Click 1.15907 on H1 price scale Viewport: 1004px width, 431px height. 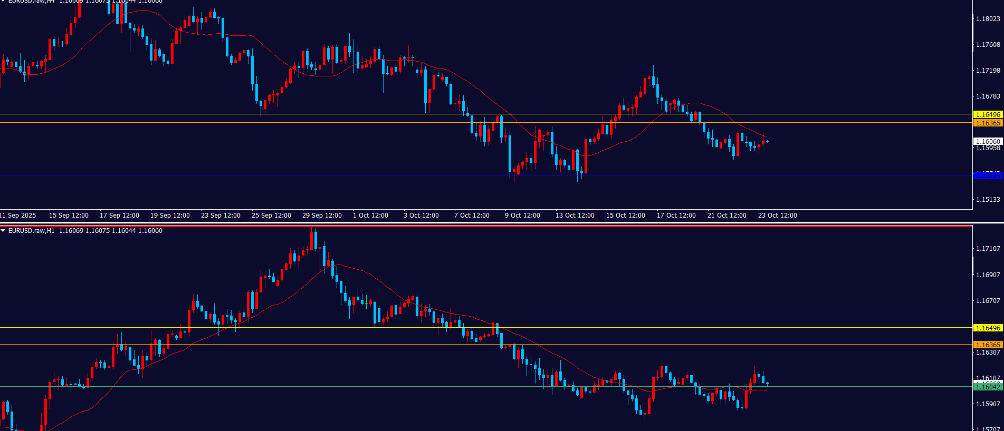988,404
